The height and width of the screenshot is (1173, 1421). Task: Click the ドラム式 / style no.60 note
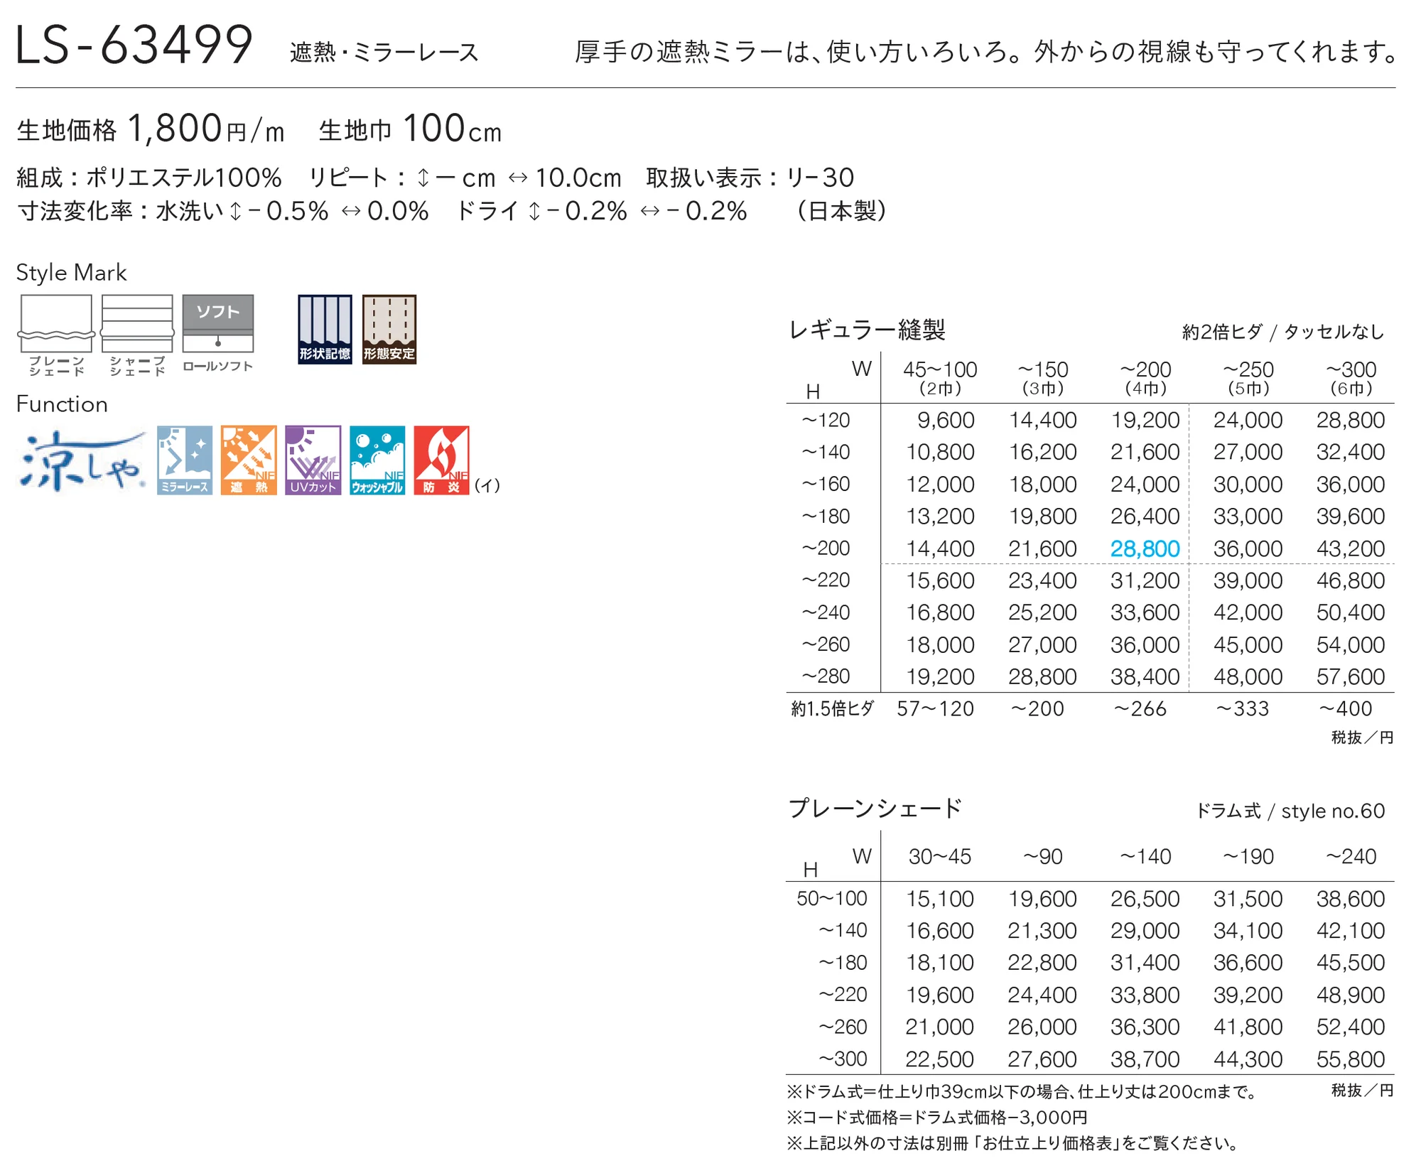click(1290, 811)
